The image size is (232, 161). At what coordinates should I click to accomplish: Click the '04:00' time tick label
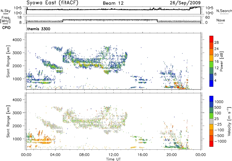pos(55,155)
